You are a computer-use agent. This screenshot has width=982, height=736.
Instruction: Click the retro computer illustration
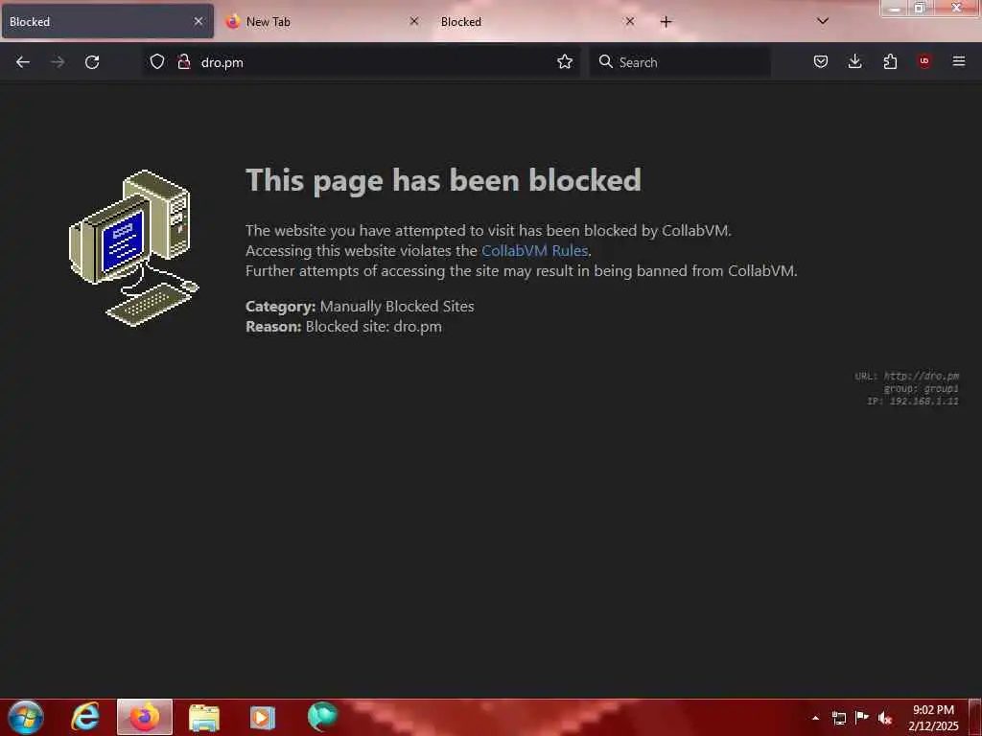coord(134,248)
